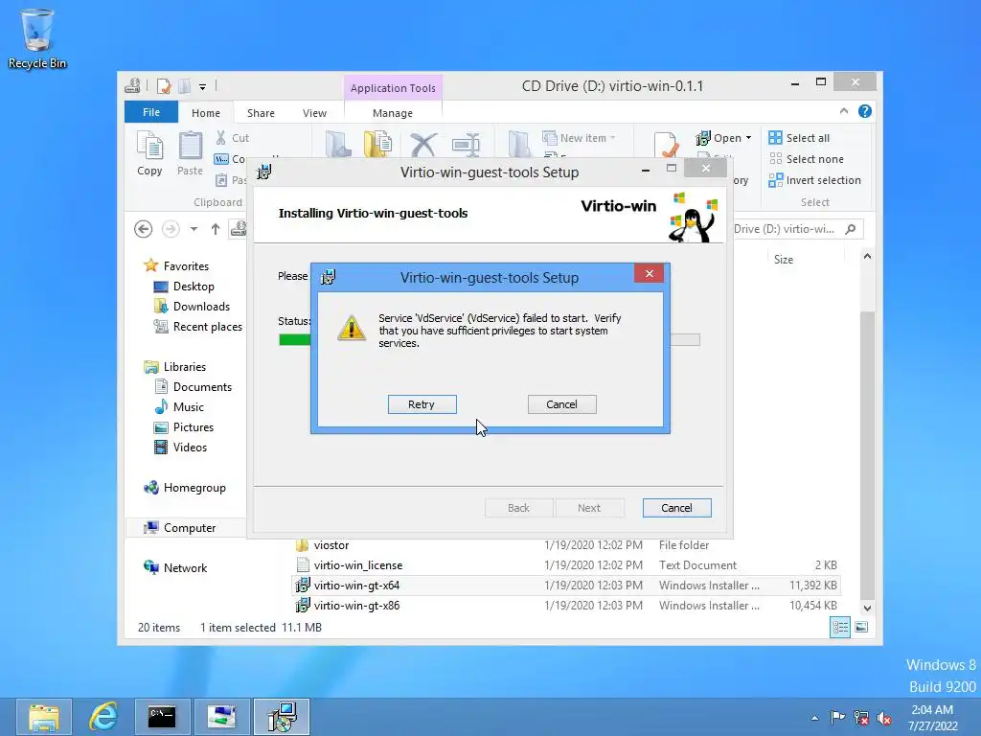Select the virtio-win_license text file
The width and height of the screenshot is (981, 736).
tap(566, 565)
